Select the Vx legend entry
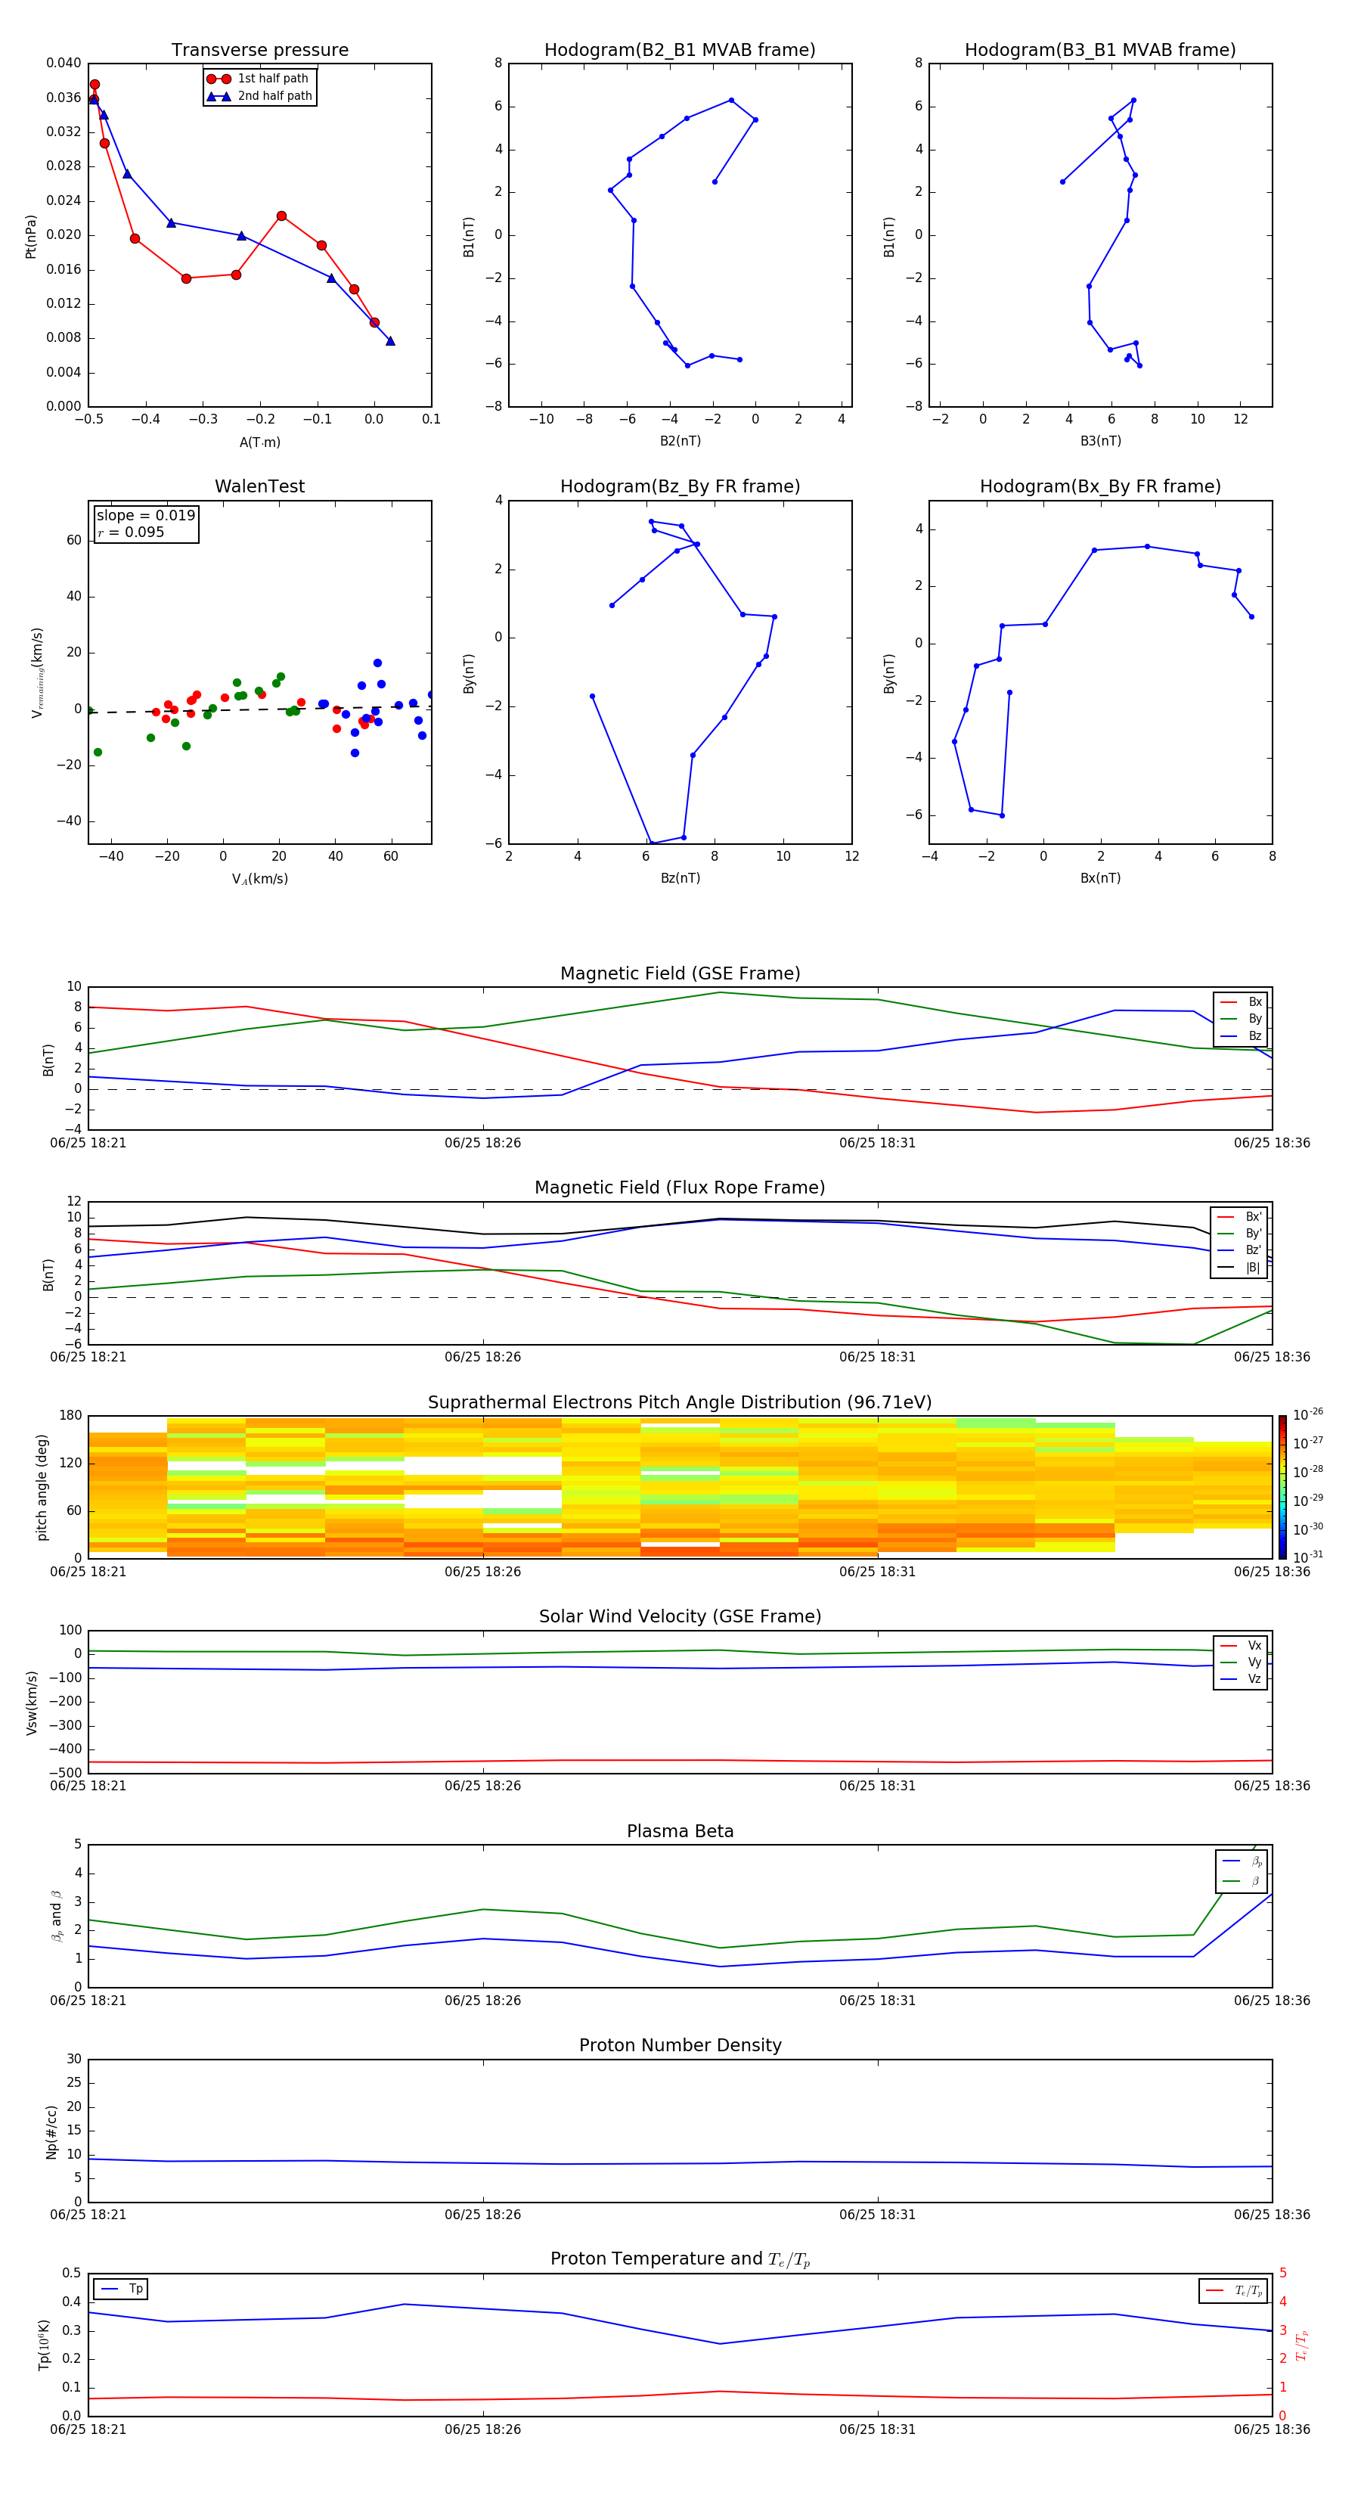 pyautogui.click(x=1241, y=1645)
